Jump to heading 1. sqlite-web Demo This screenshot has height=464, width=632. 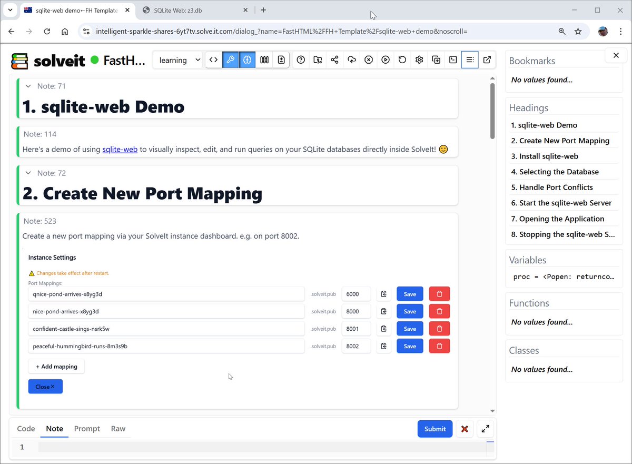(x=544, y=125)
